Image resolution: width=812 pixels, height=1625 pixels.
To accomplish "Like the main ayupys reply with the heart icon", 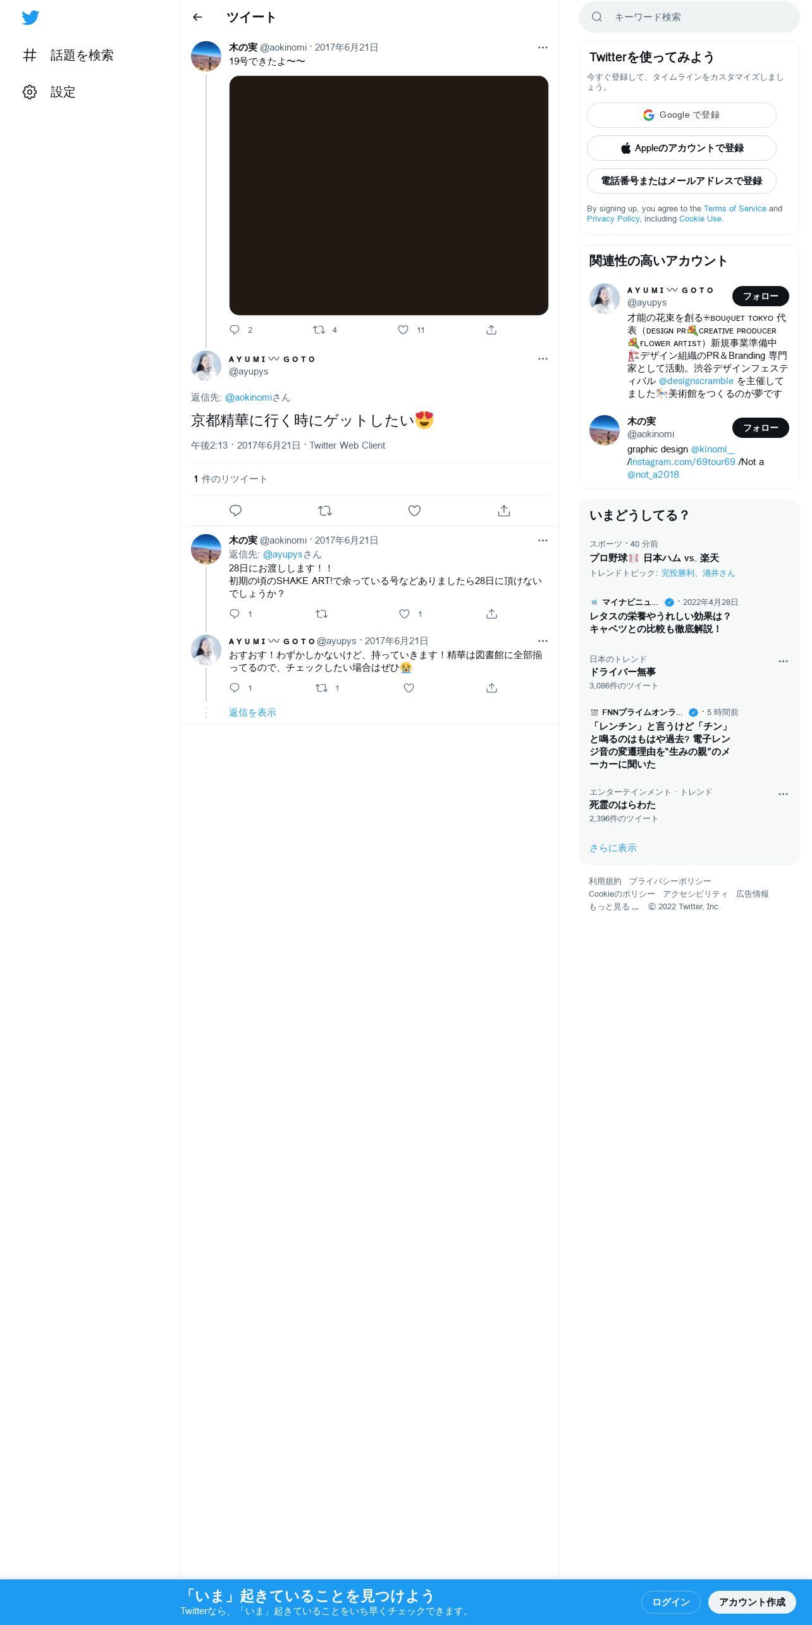I will tap(414, 511).
